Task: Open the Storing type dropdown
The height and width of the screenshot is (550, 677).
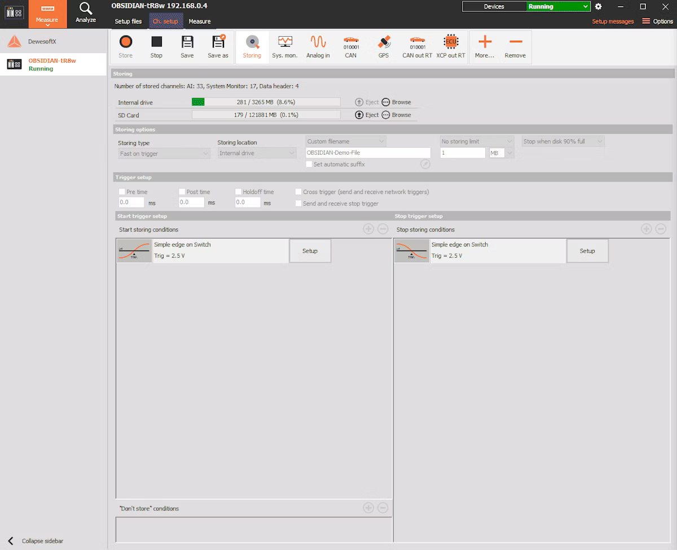Action: pos(164,153)
